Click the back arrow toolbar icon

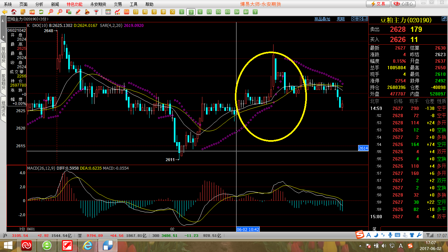tap(5, 12)
